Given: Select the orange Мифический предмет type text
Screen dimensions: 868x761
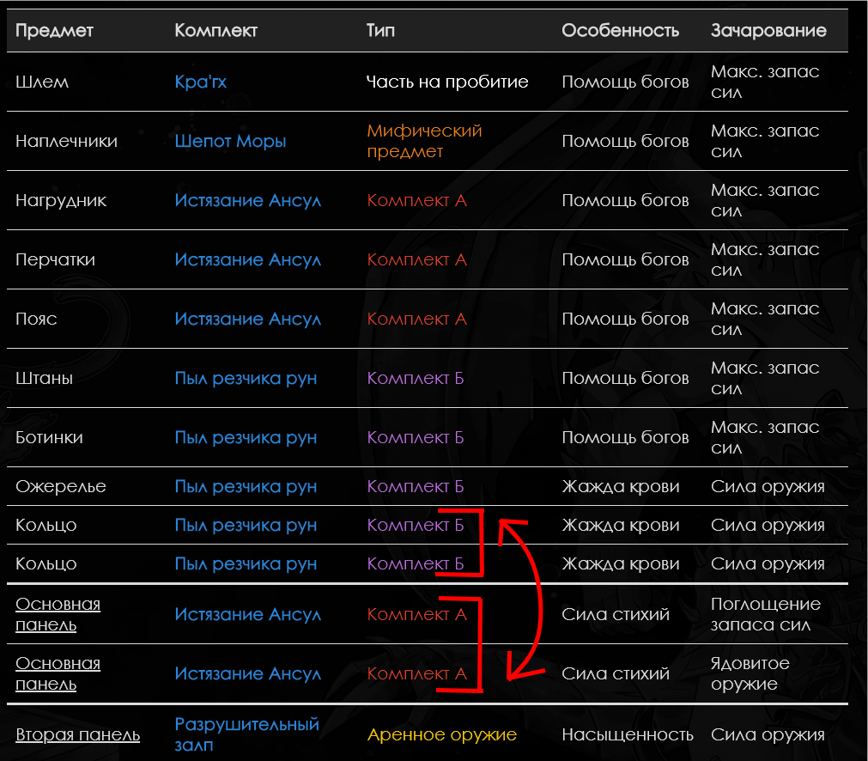Looking at the screenshot, I should [x=424, y=141].
